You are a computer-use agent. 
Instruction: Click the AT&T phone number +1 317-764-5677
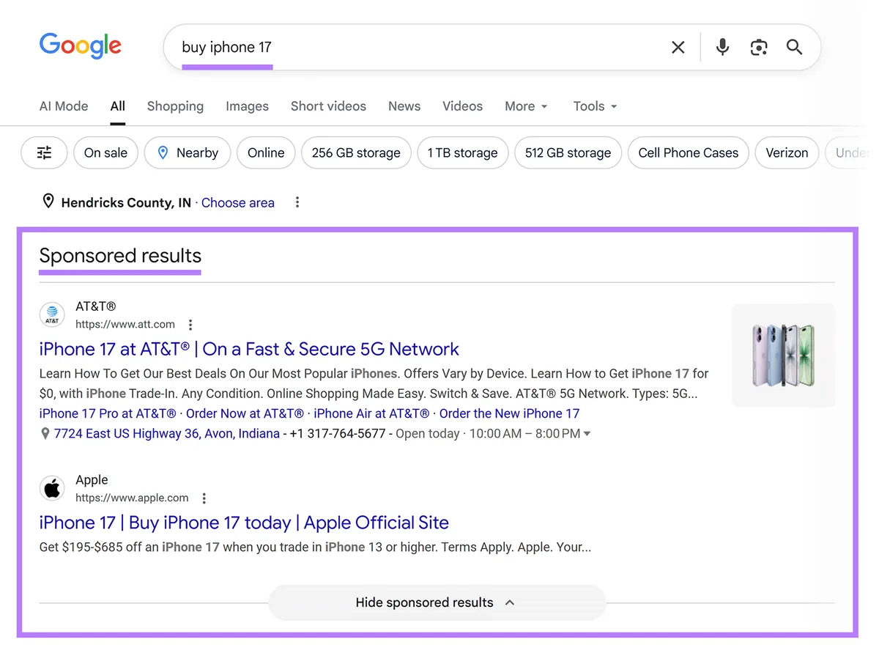pyautogui.click(x=338, y=434)
